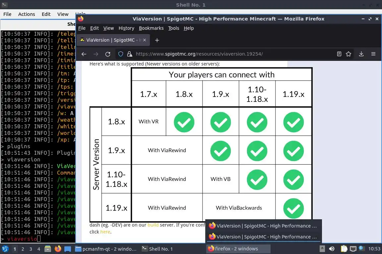Click 'With ViaBackwards' table cell
This screenshot has height=254, width=382.
click(x=239, y=208)
